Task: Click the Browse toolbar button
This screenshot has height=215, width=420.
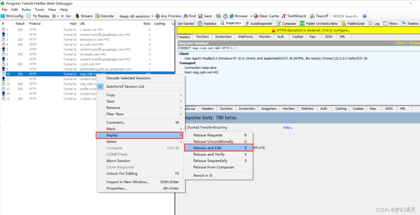Action: click(x=239, y=16)
